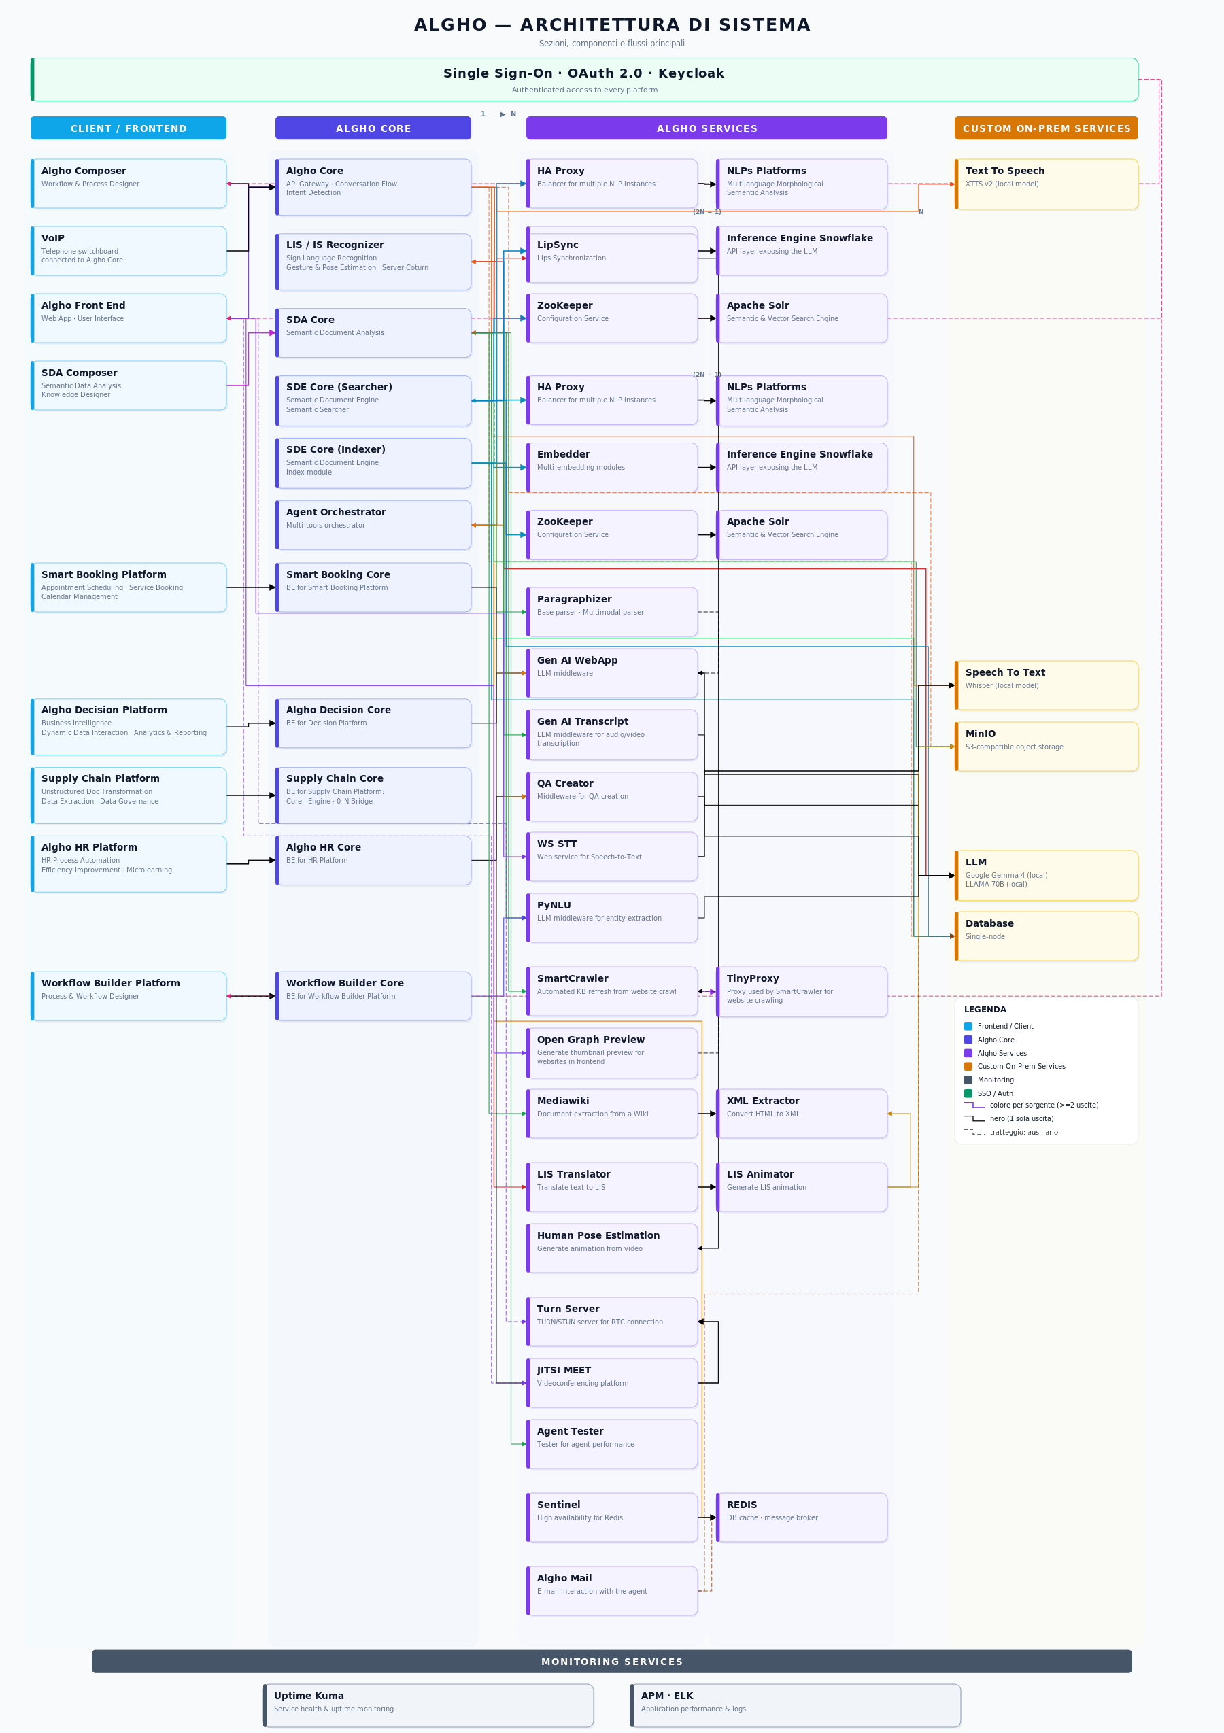1224x1733 pixels.
Task: Select the Algho Mail card
Action: pyautogui.click(x=611, y=1591)
